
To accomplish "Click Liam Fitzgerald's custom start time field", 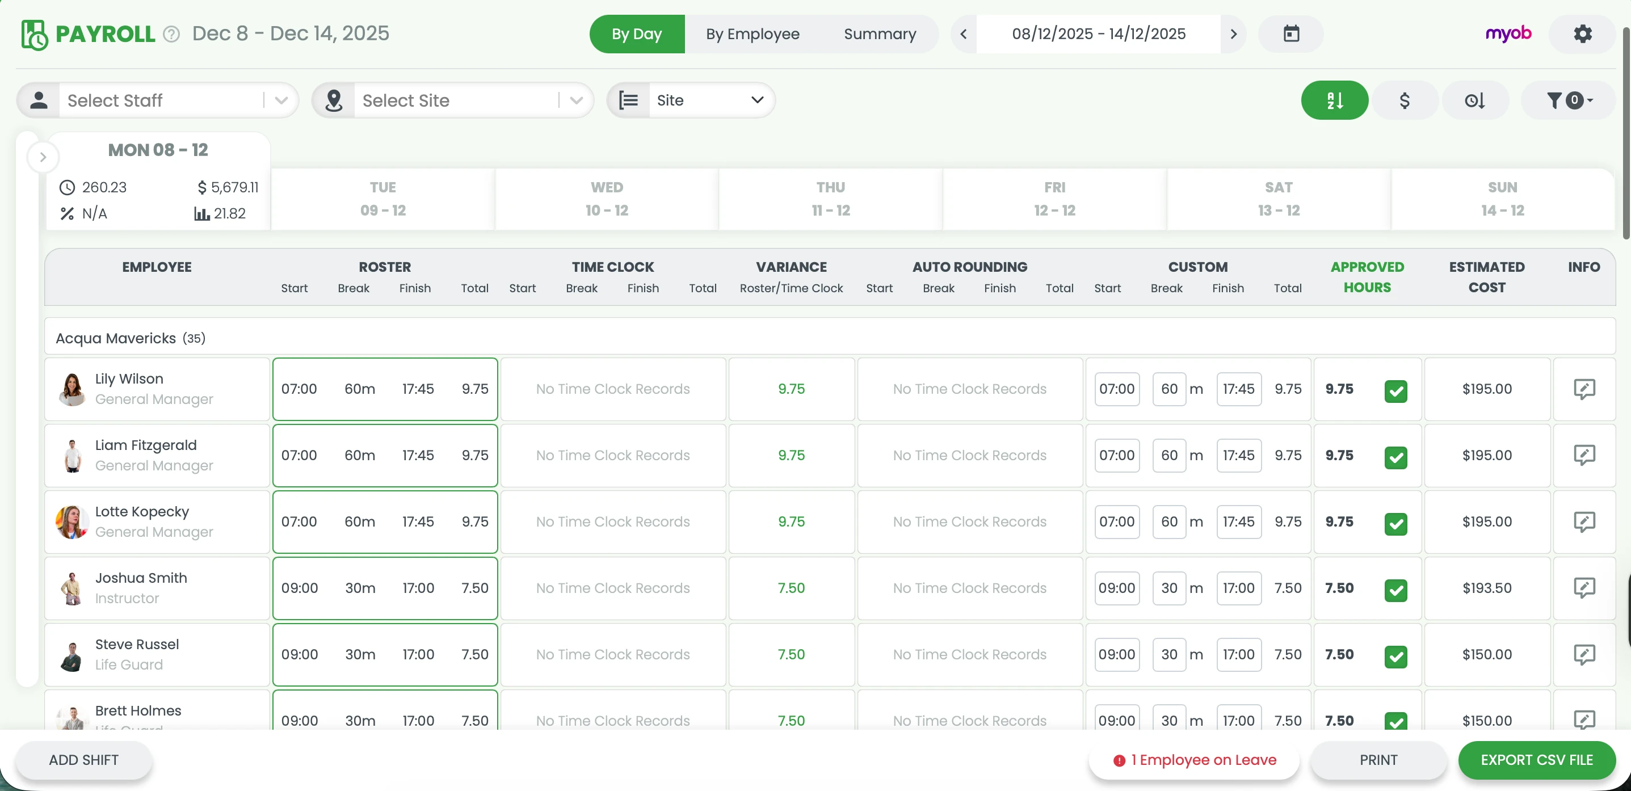I will (1116, 455).
